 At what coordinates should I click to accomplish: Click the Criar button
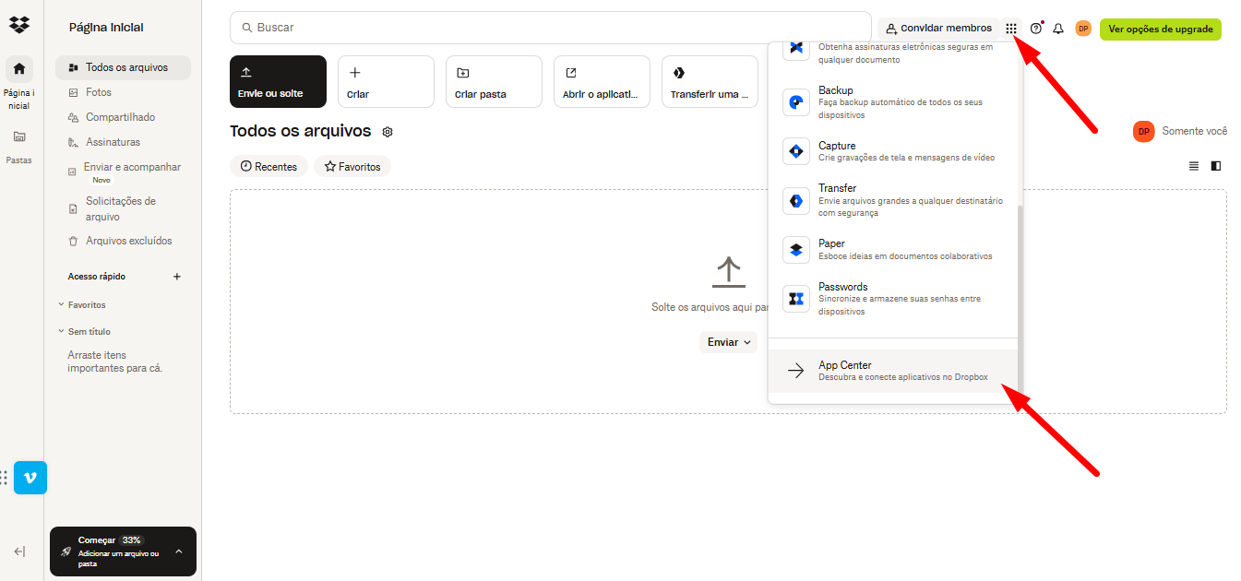point(386,81)
